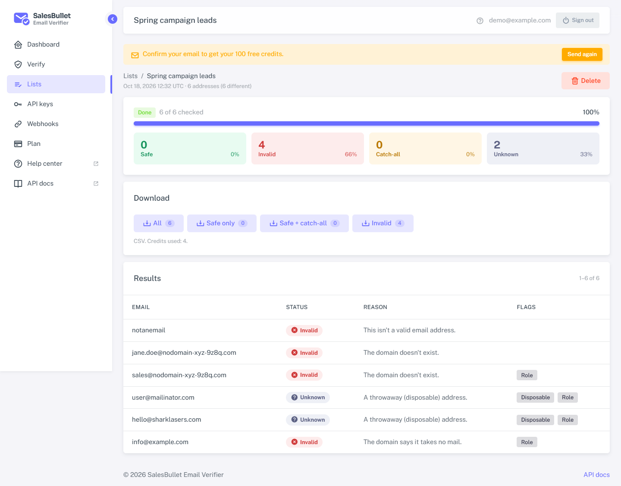Collapse the sidebar with the chevron button
Screen dimensions: 621x486
point(112,19)
